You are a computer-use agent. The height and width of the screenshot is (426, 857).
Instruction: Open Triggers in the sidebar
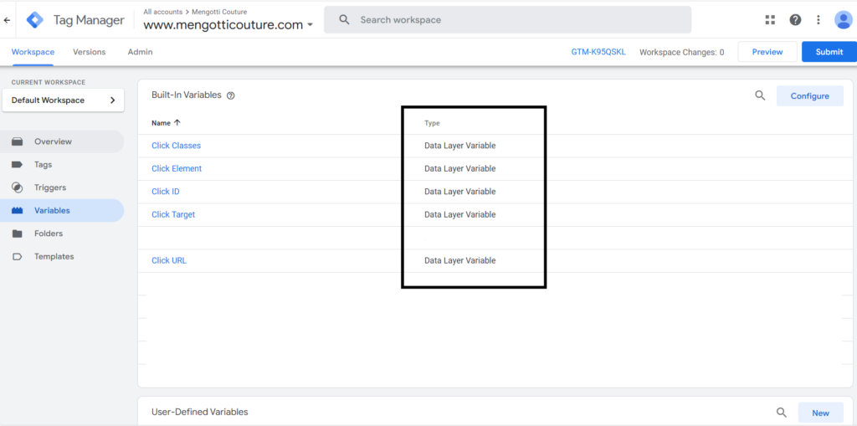click(62, 187)
